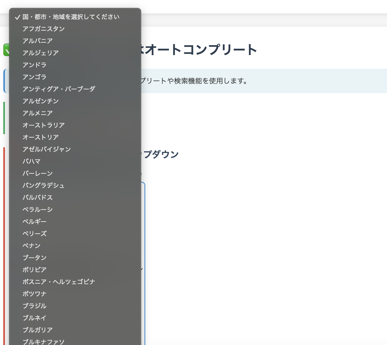387x345 pixels.
Task: Select ボツワナ from the country list
Action: click(75, 294)
